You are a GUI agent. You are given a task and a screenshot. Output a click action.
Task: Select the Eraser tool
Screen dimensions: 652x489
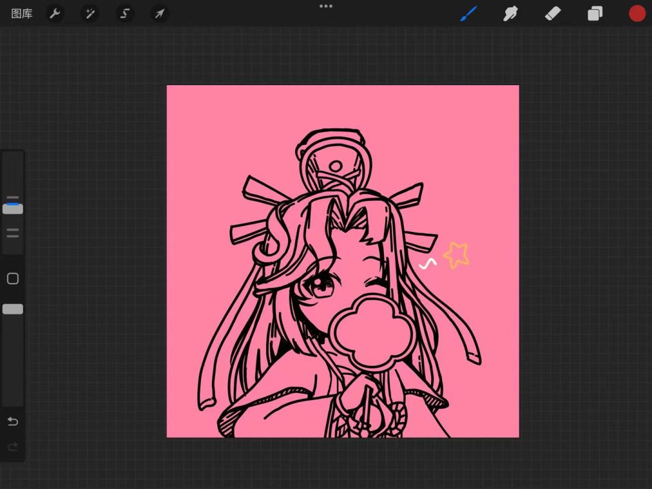[x=552, y=13]
